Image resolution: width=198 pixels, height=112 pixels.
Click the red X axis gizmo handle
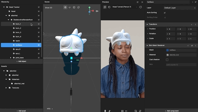pyautogui.click(x=93, y=11)
